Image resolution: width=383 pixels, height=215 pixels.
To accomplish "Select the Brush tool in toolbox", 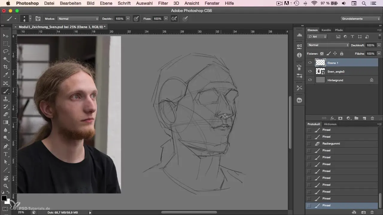I will [5, 91].
